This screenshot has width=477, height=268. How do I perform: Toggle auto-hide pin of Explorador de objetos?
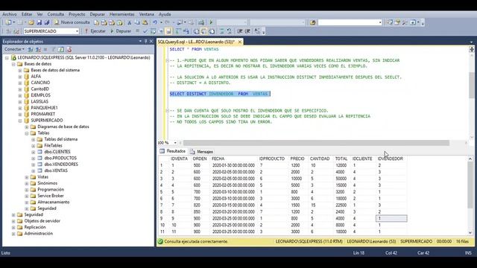click(145, 42)
